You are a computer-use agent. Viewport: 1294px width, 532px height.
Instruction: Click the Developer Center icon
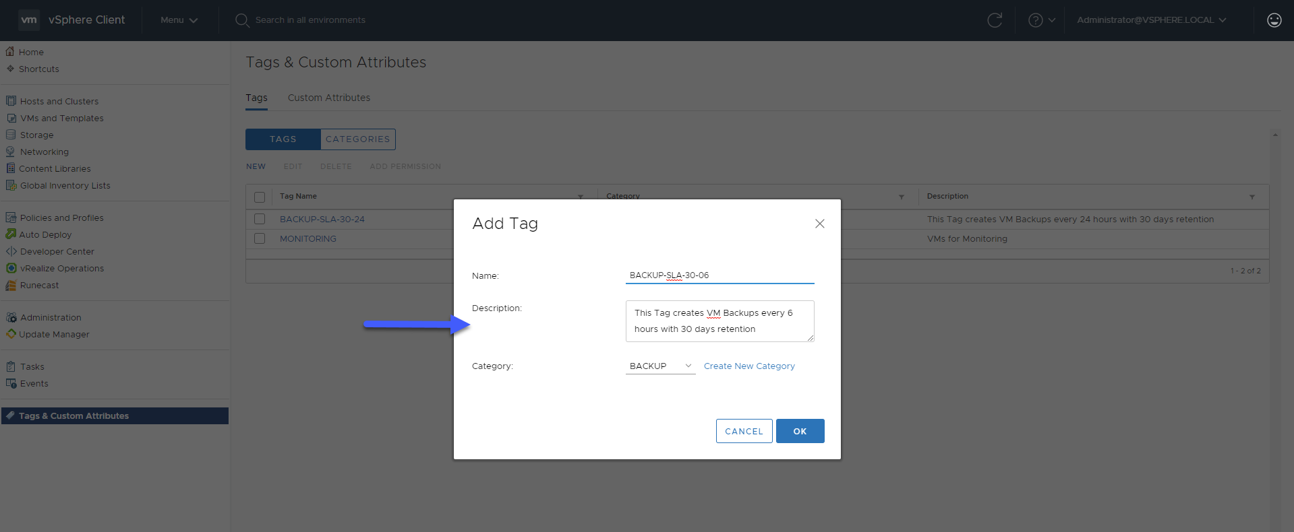point(11,251)
